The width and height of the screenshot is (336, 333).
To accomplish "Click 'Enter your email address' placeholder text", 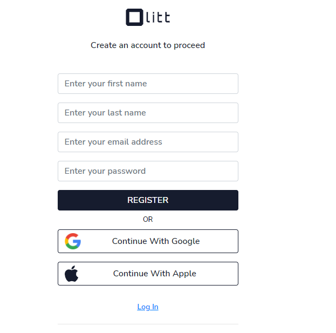I will (x=113, y=142).
